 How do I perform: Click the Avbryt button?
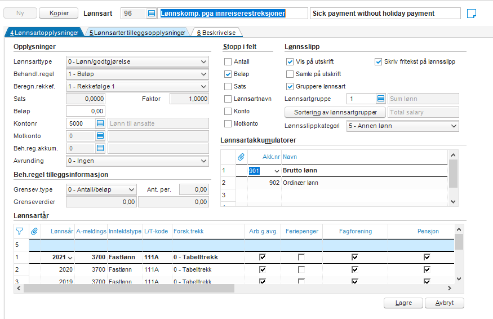click(x=445, y=303)
